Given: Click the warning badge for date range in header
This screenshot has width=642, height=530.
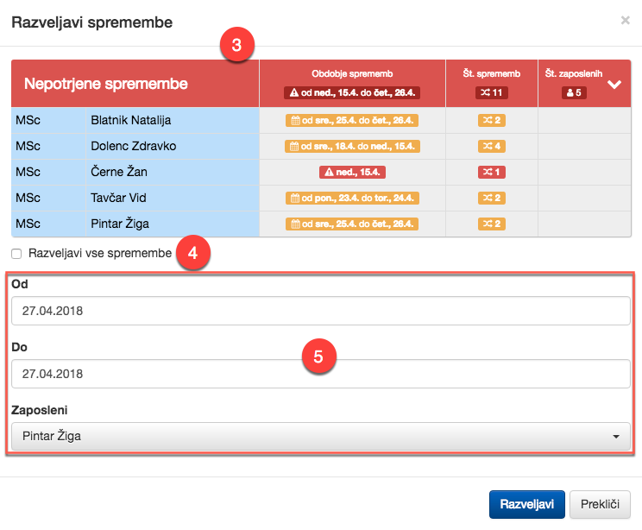Looking at the screenshot, I should point(352,92).
